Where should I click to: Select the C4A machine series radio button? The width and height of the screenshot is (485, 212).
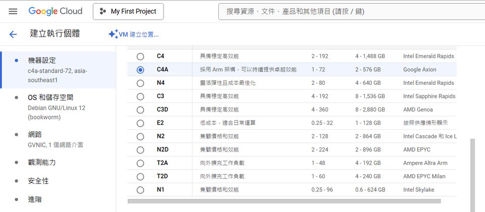pyautogui.click(x=140, y=70)
